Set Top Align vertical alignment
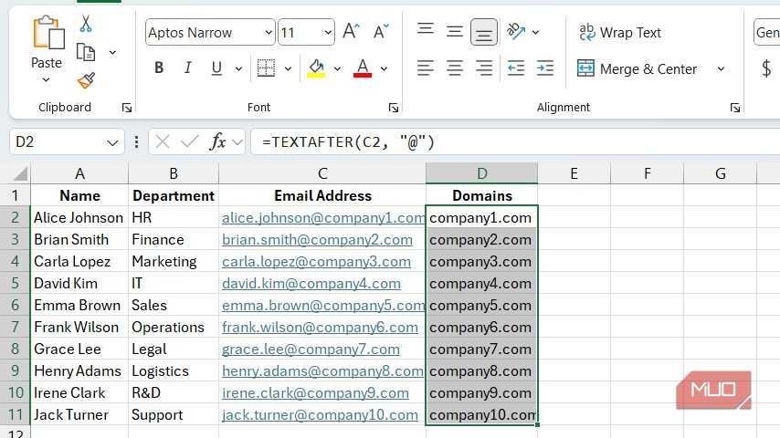The width and height of the screenshot is (780, 438). point(426,32)
